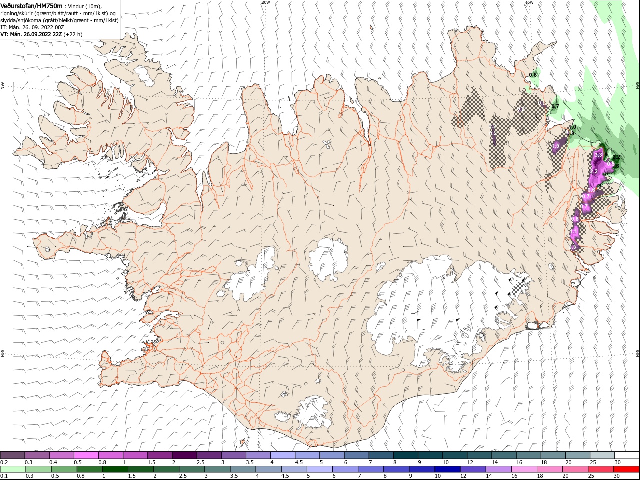Pick the lavender snow swatch between 4 and 4.5
The height and width of the screenshot is (480, 640).
282,455
